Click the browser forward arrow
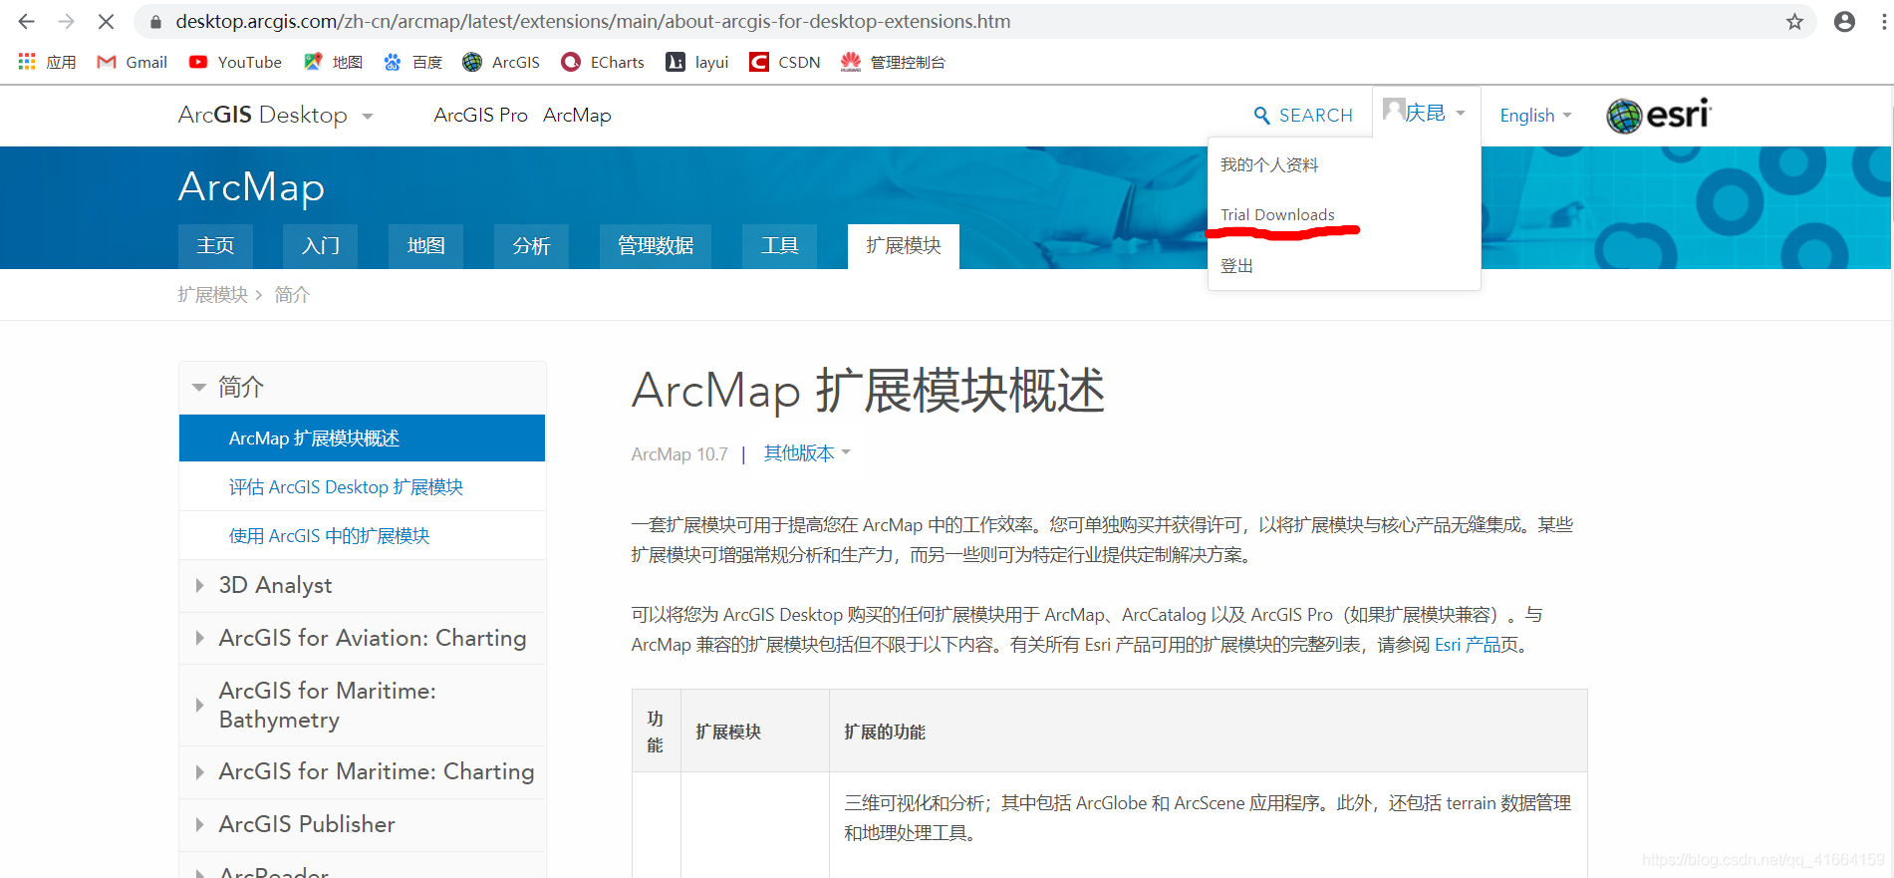 66,21
